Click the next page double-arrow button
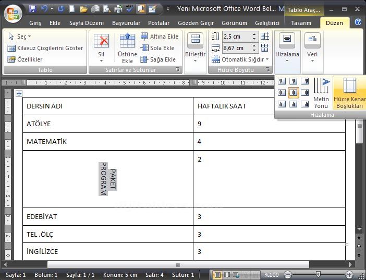Image resolution: width=366 pixels, height=280 pixels. coord(359,255)
